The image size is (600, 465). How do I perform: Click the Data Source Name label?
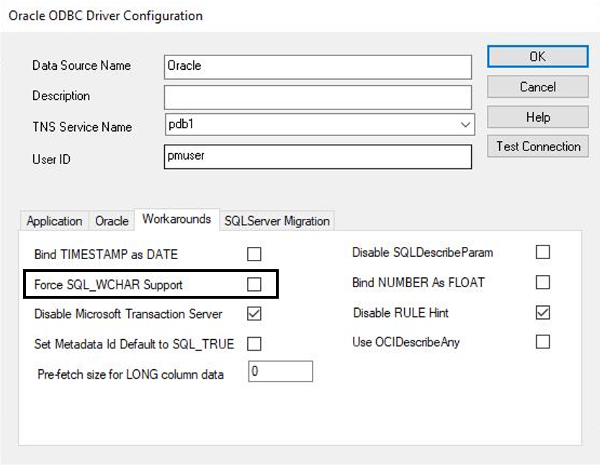pyautogui.click(x=81, y=66)
